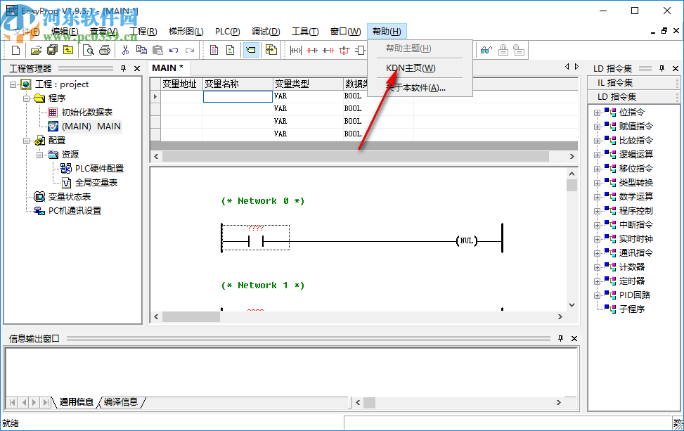Open the 工程(R) menu
Screen dimensions: 684x431
point(143,32)
